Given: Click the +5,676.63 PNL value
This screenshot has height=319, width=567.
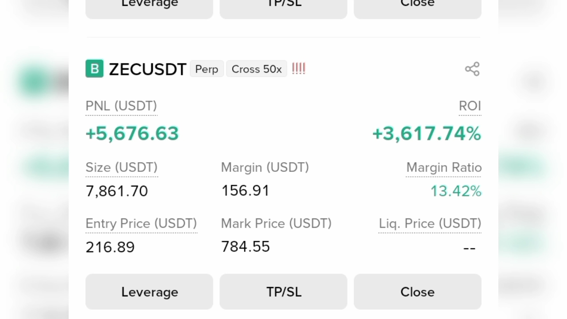Looking at the screenshot, I should click(132, 133).
